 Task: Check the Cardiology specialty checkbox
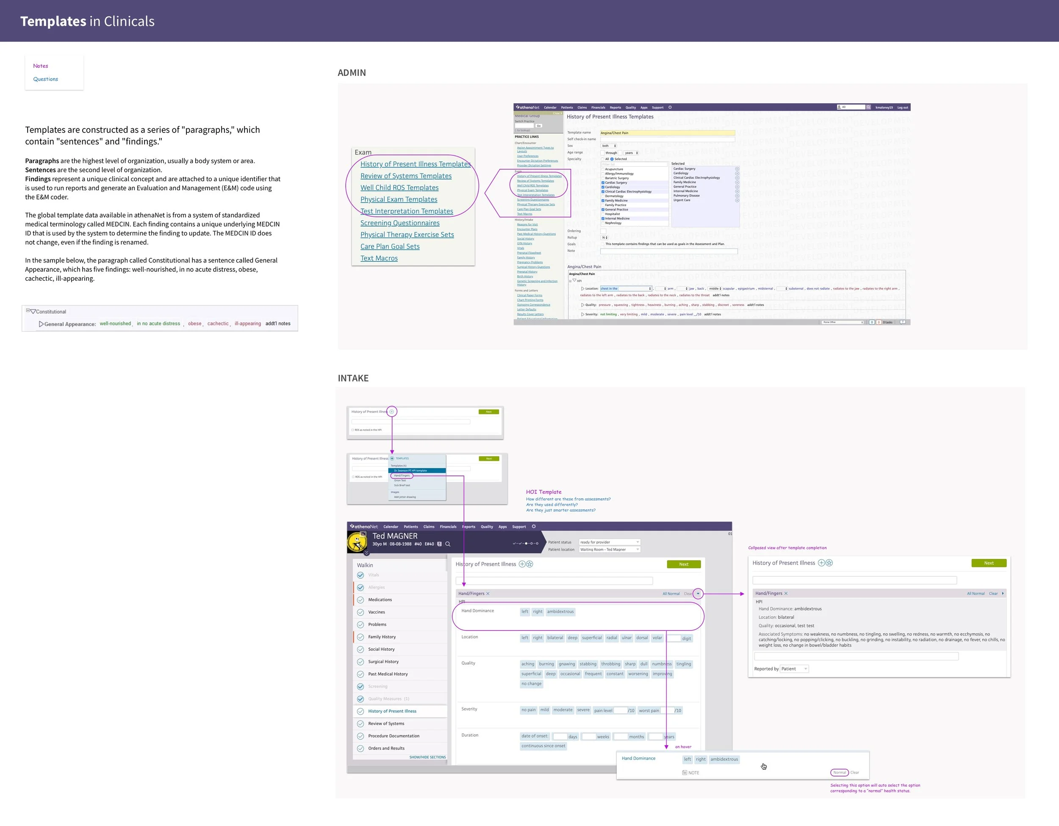(603, 187)
